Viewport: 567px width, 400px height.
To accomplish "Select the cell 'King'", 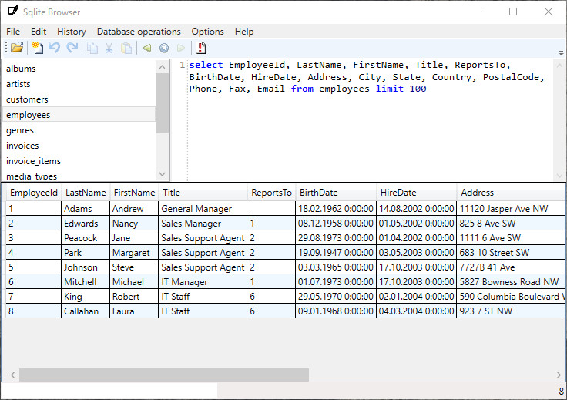I will 86,297.
